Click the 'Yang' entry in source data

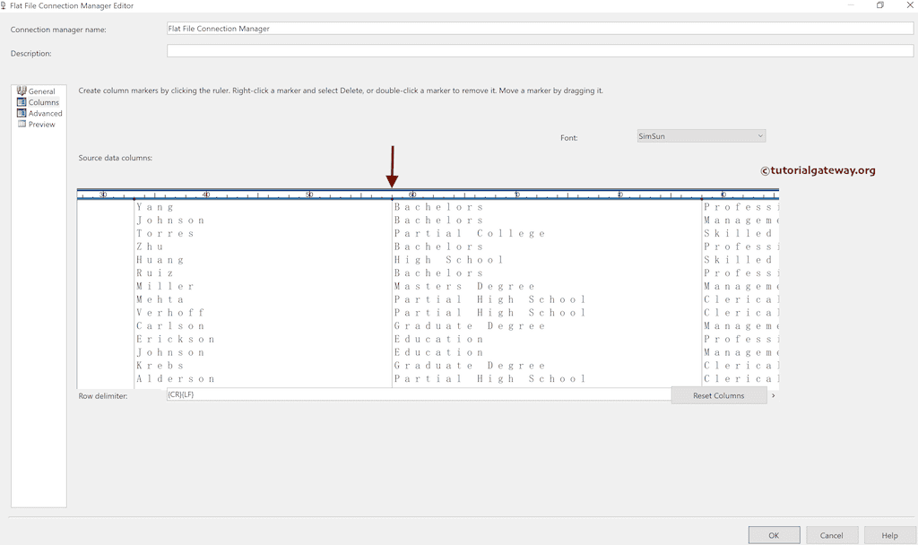155,207
